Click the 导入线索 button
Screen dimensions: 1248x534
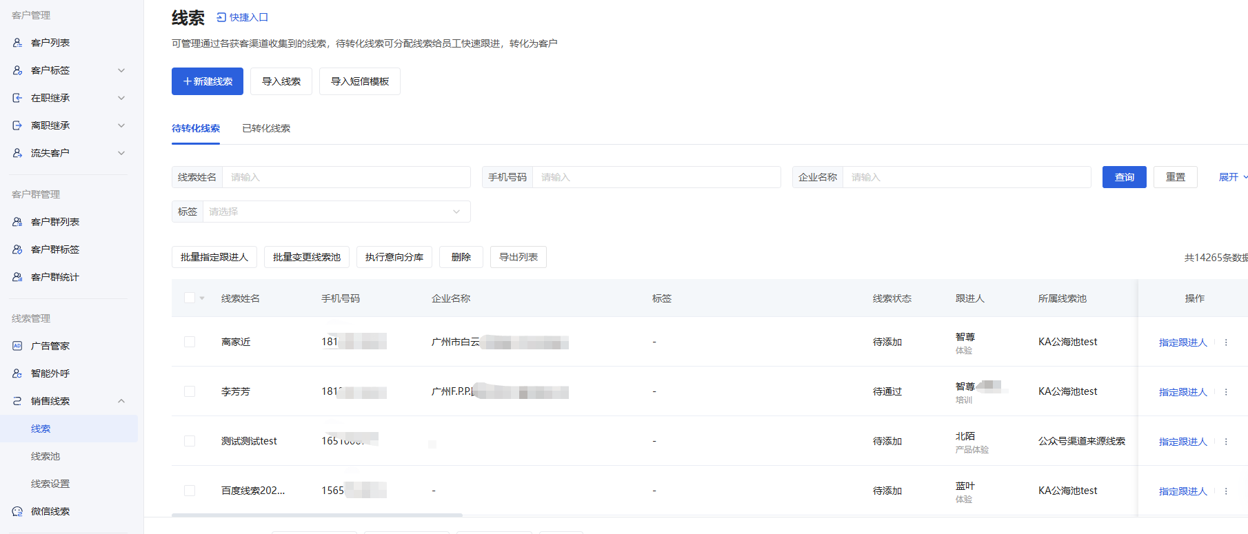281,81
